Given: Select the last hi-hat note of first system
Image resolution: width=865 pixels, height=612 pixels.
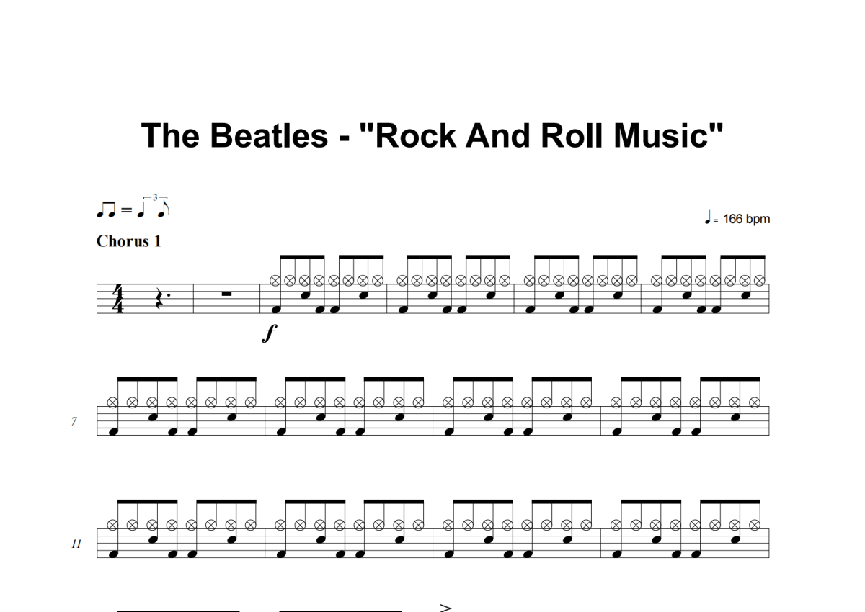Looking at the screenshot, I should click(759, 281).
